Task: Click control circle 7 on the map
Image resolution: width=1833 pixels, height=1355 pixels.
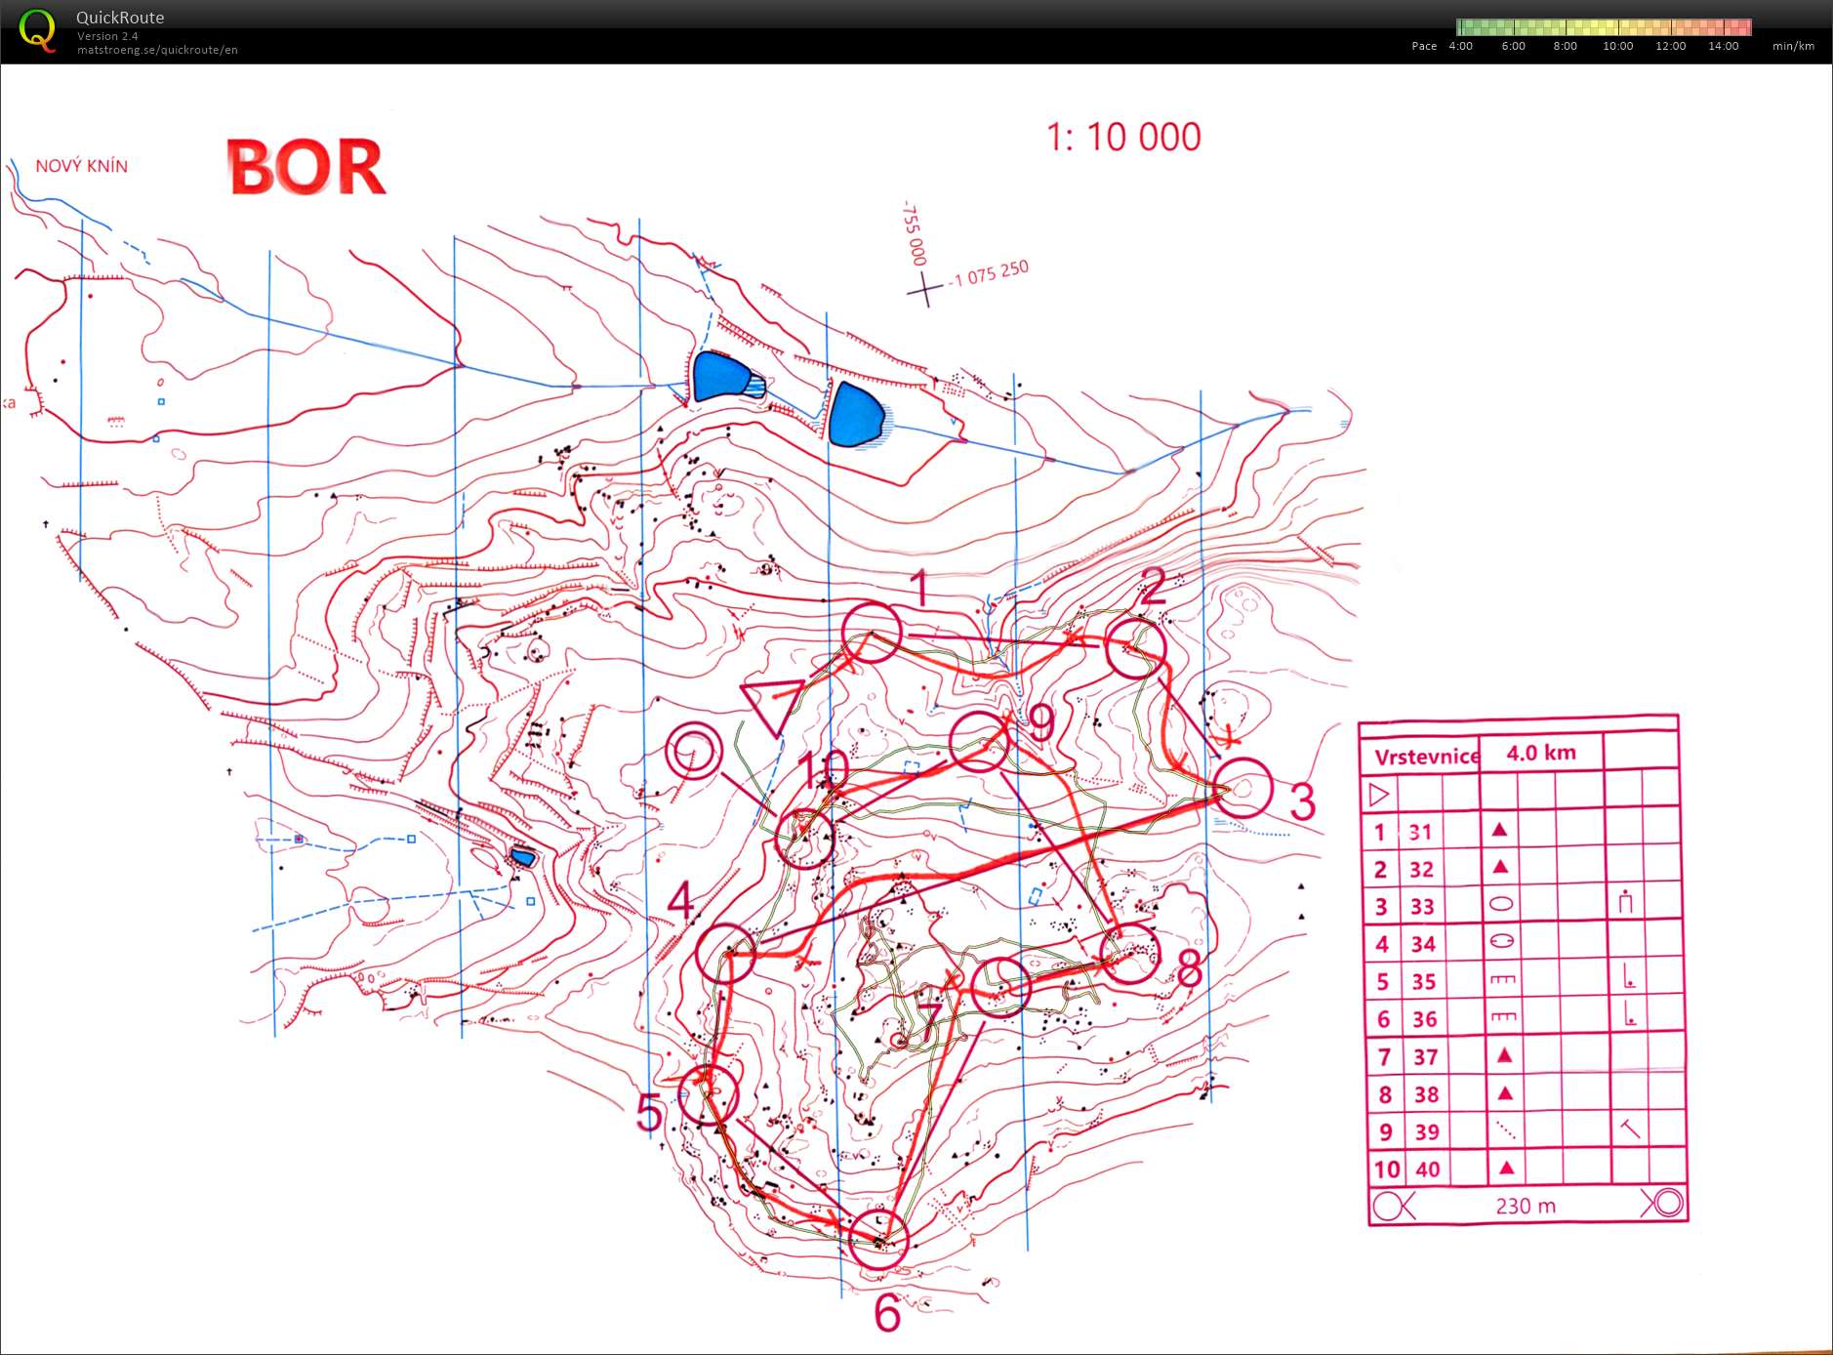Action: (x=1000, y=987)
